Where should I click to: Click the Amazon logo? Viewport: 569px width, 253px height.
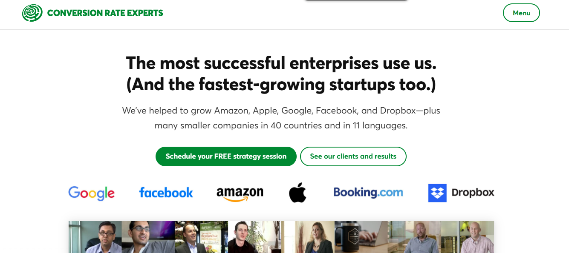pyautogui.click(x=240, y=194)
